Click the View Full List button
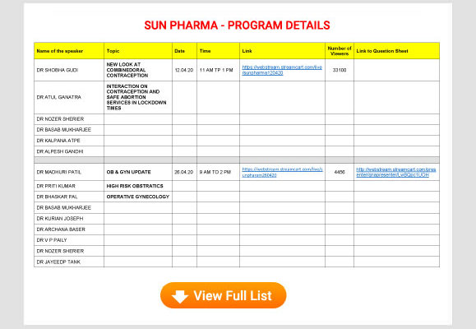This screenshot has width=476, height=329. (223, 295)
